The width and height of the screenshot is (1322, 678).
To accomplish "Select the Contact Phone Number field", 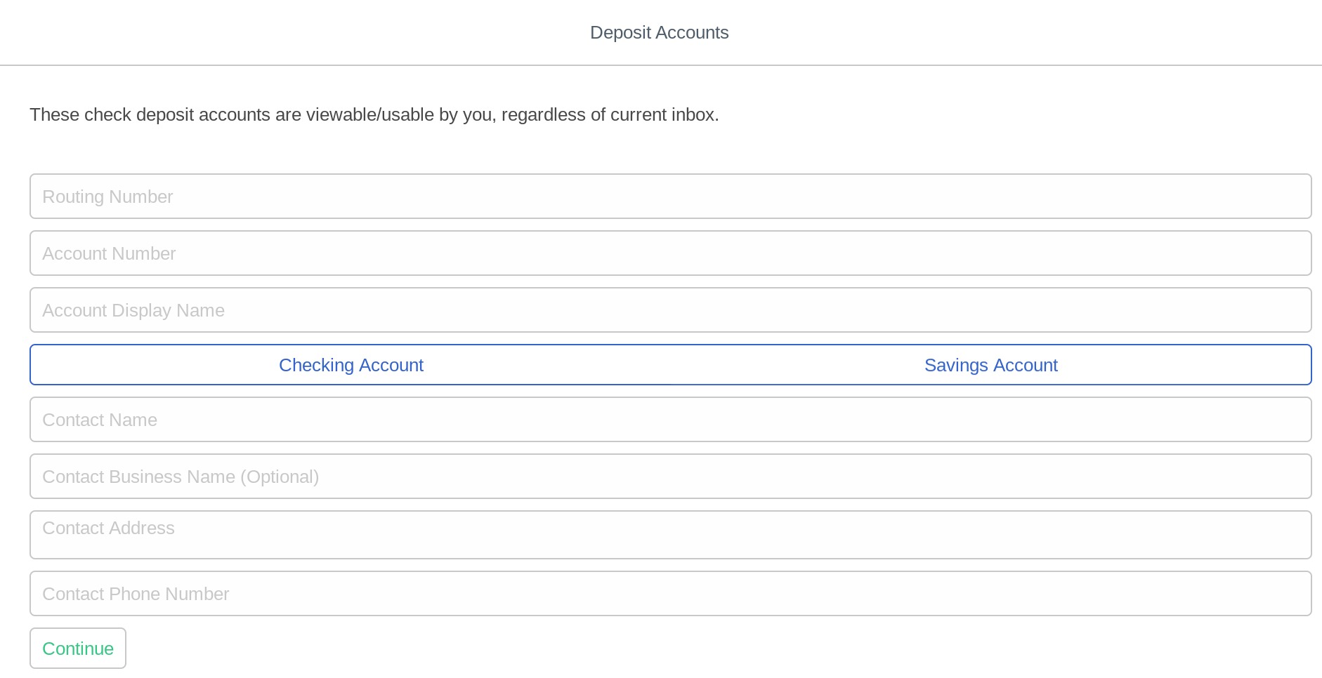I will pos(670,594).
